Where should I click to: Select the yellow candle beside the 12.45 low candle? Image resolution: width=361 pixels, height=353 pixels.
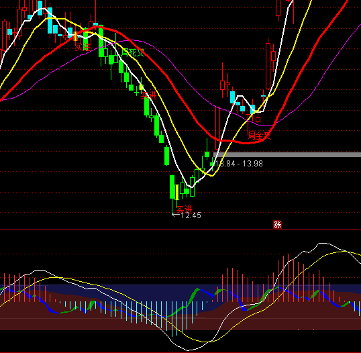click(x=177, y=192)
